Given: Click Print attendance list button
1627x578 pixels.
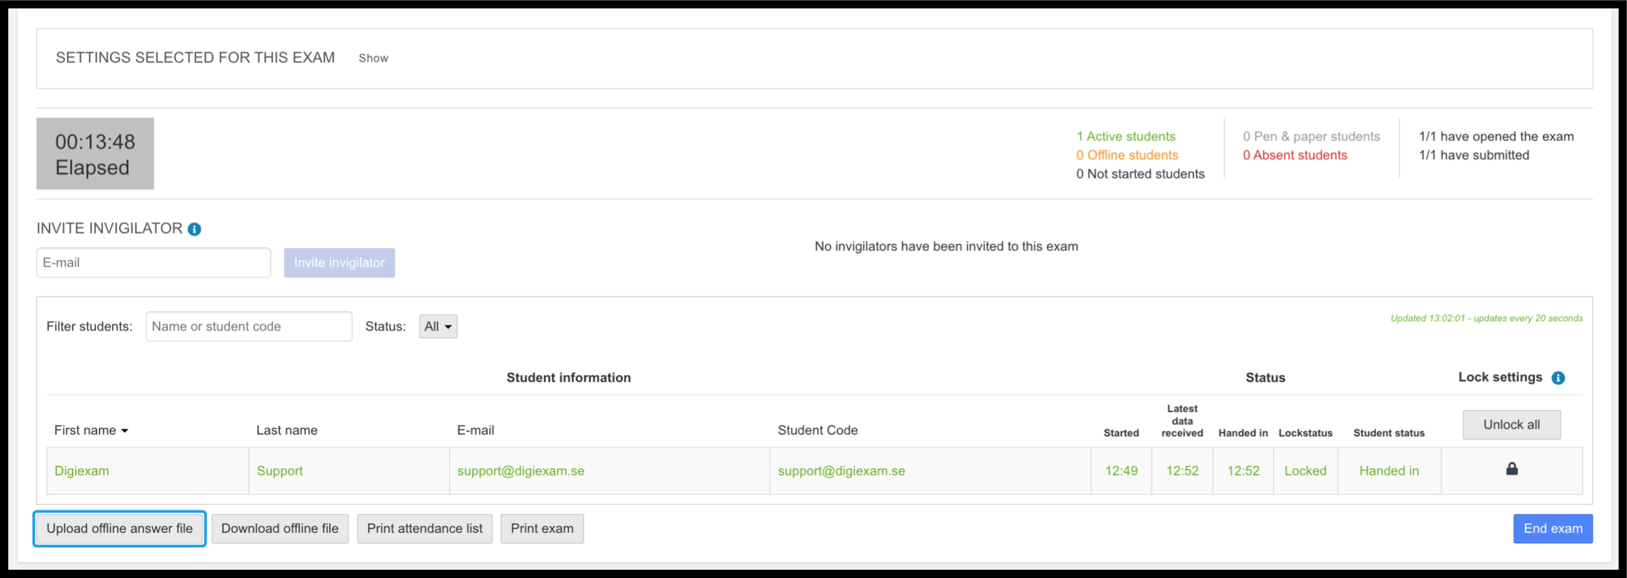Looking at the screenshot, I should point(424,529).
